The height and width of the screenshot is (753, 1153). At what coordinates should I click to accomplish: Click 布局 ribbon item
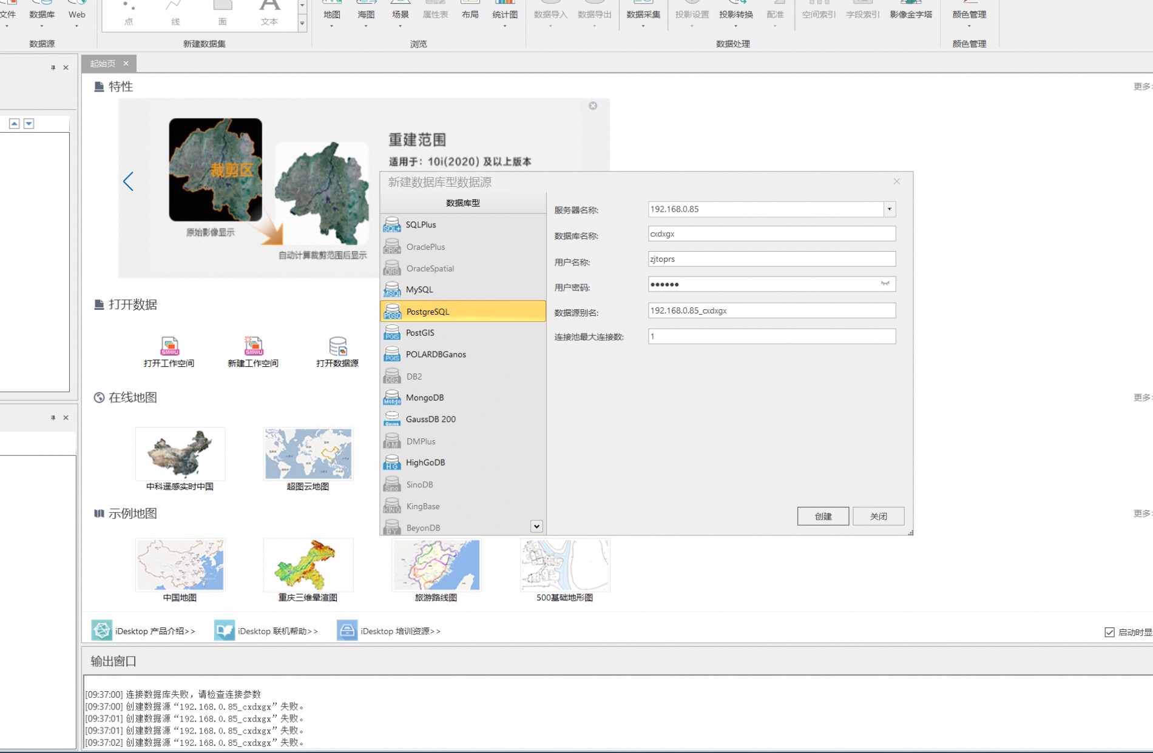tap(470, 12)
